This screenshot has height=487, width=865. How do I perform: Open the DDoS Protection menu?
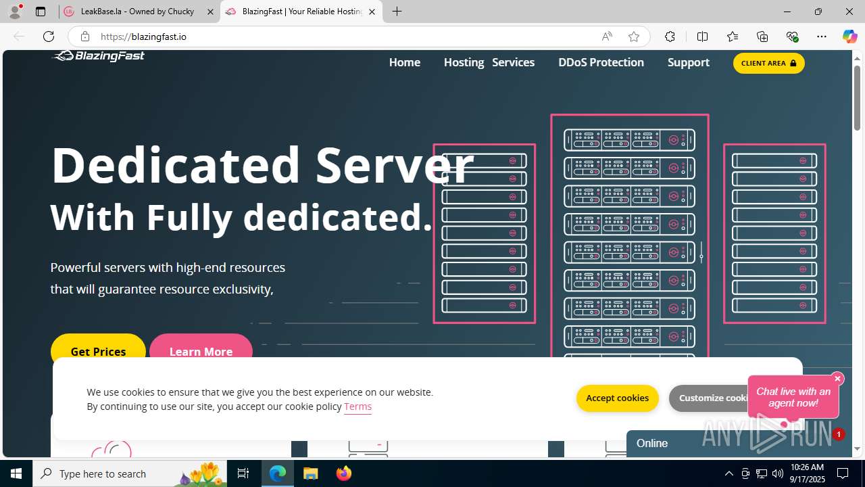(601, 62)
